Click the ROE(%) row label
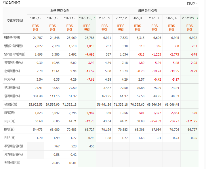 (x=10, y=79)
